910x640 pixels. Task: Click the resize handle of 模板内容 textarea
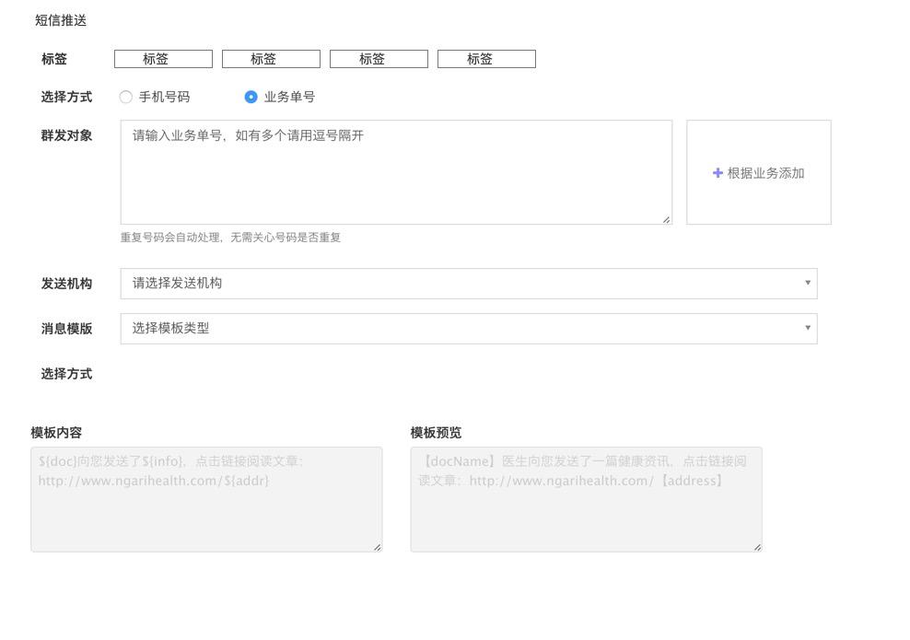pyautogui.click(x=378, y=547)
